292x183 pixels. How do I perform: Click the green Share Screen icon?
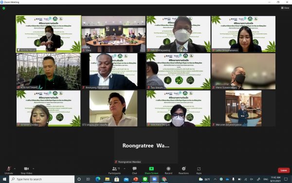pos(151,169)
